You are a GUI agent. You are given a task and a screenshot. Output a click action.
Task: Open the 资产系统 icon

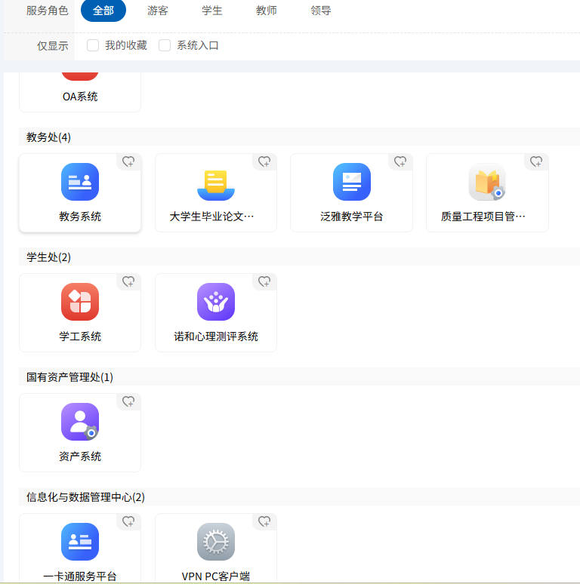(x=80, y=422)
